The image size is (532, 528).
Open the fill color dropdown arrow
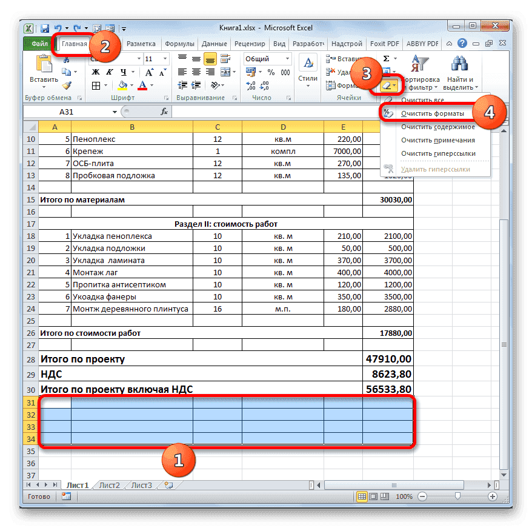click(131, 85)
